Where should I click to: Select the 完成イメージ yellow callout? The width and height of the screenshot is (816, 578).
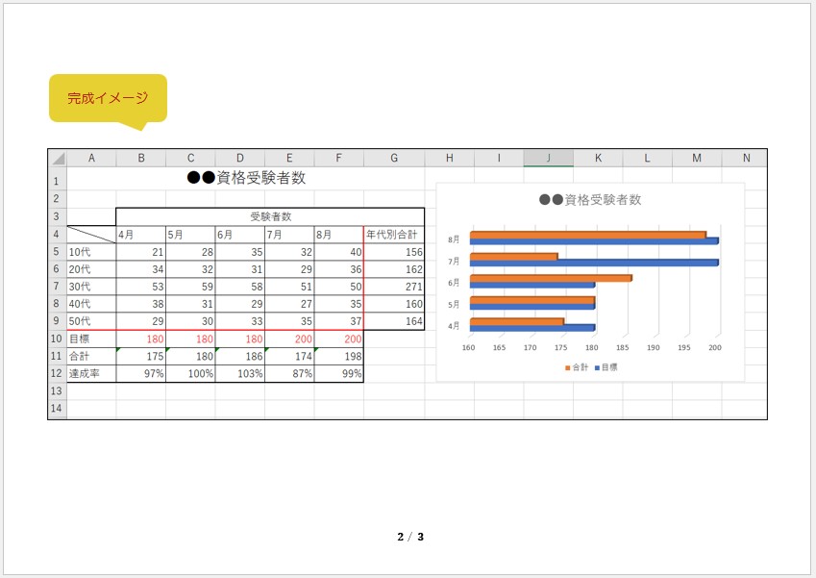click(x=108, y=98)
